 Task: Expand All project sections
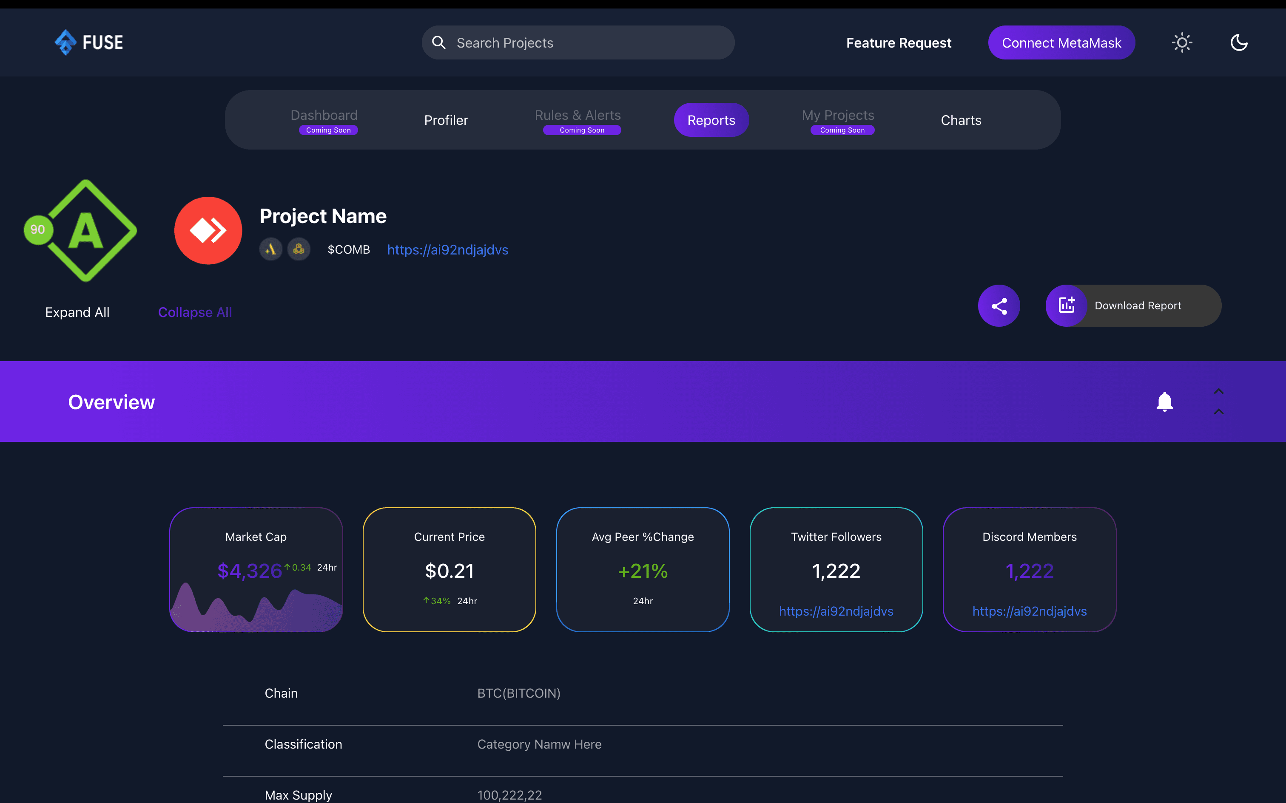pyautogui.click(x=78, y=312)
